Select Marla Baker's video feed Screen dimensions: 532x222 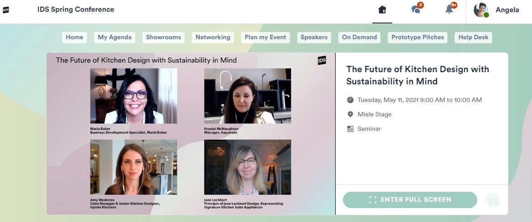coord(134,96)
